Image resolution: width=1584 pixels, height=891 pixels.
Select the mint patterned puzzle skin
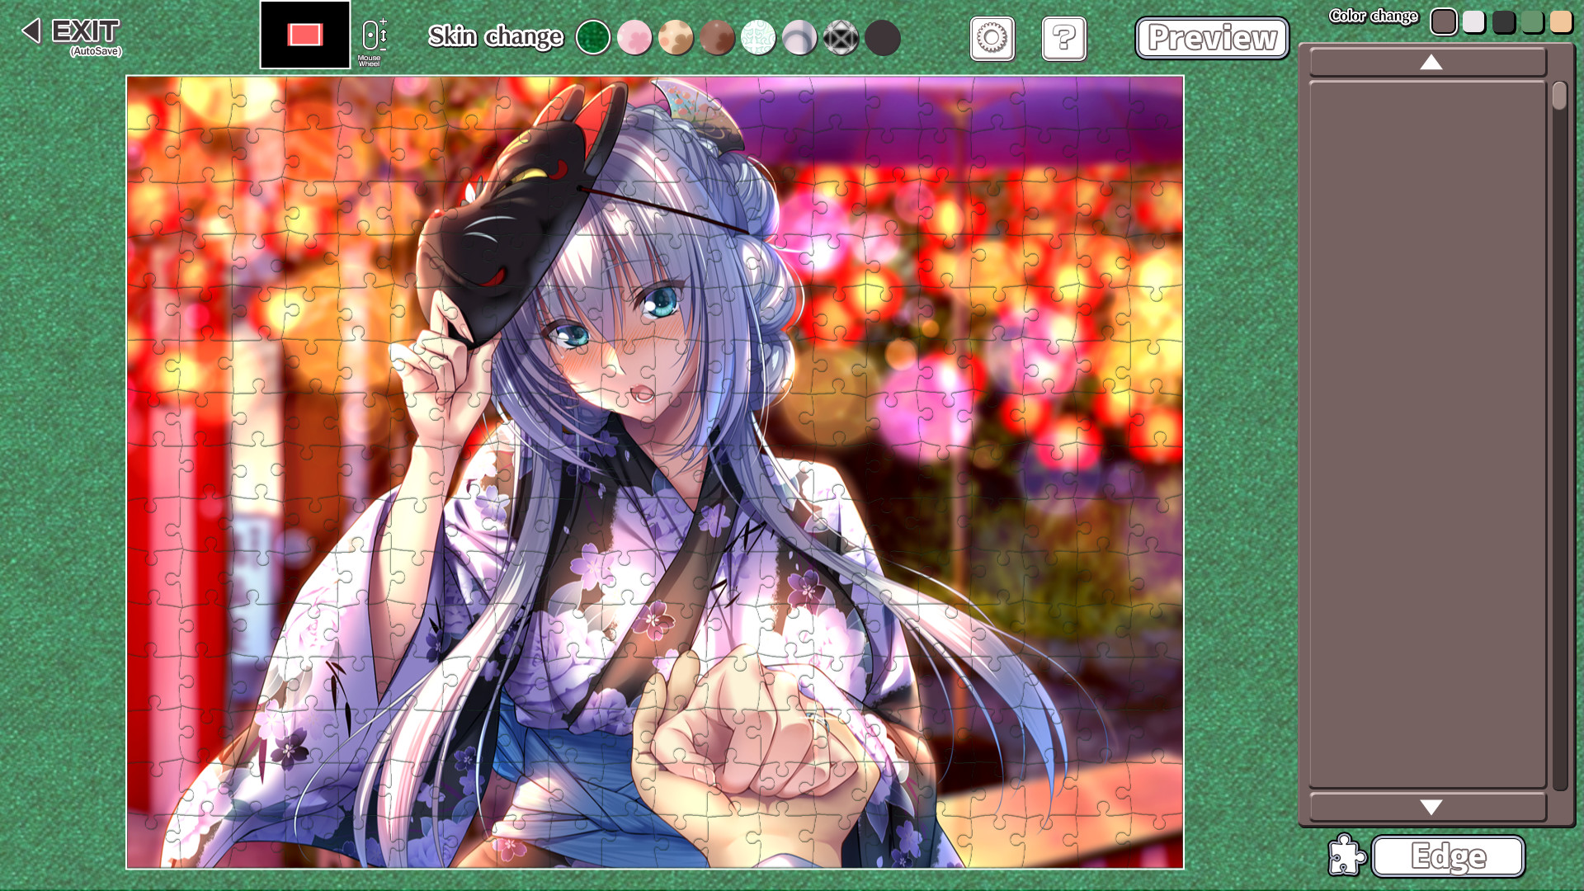click(759, 37)
